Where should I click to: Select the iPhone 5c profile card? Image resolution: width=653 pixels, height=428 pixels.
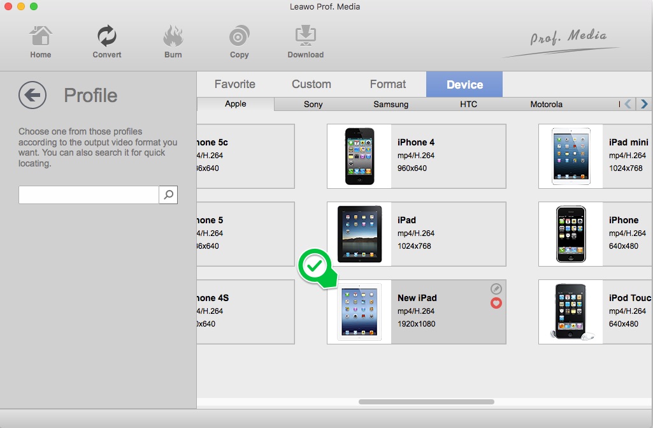click(246, 156)
